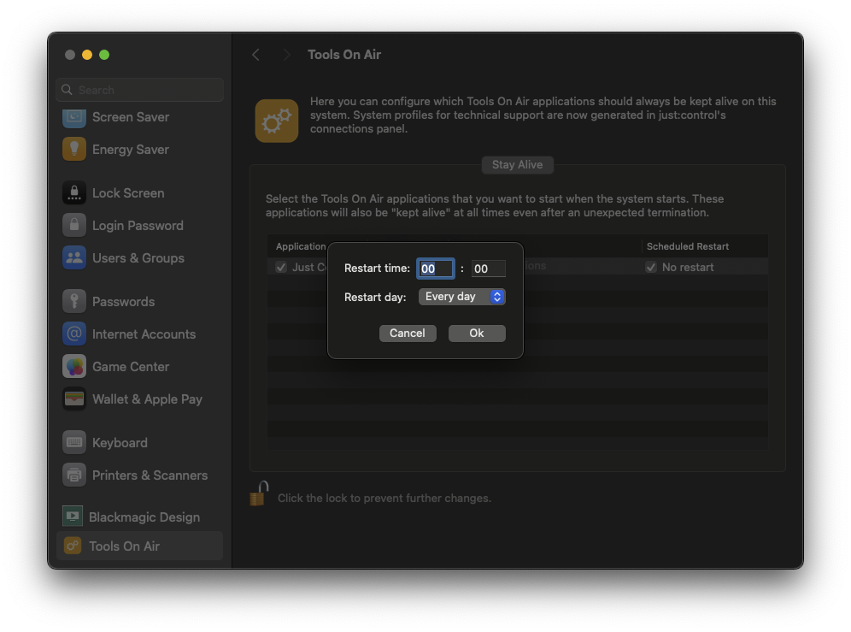
Task: Switch to the Stay Alive tab
Action: click(517, 165)
